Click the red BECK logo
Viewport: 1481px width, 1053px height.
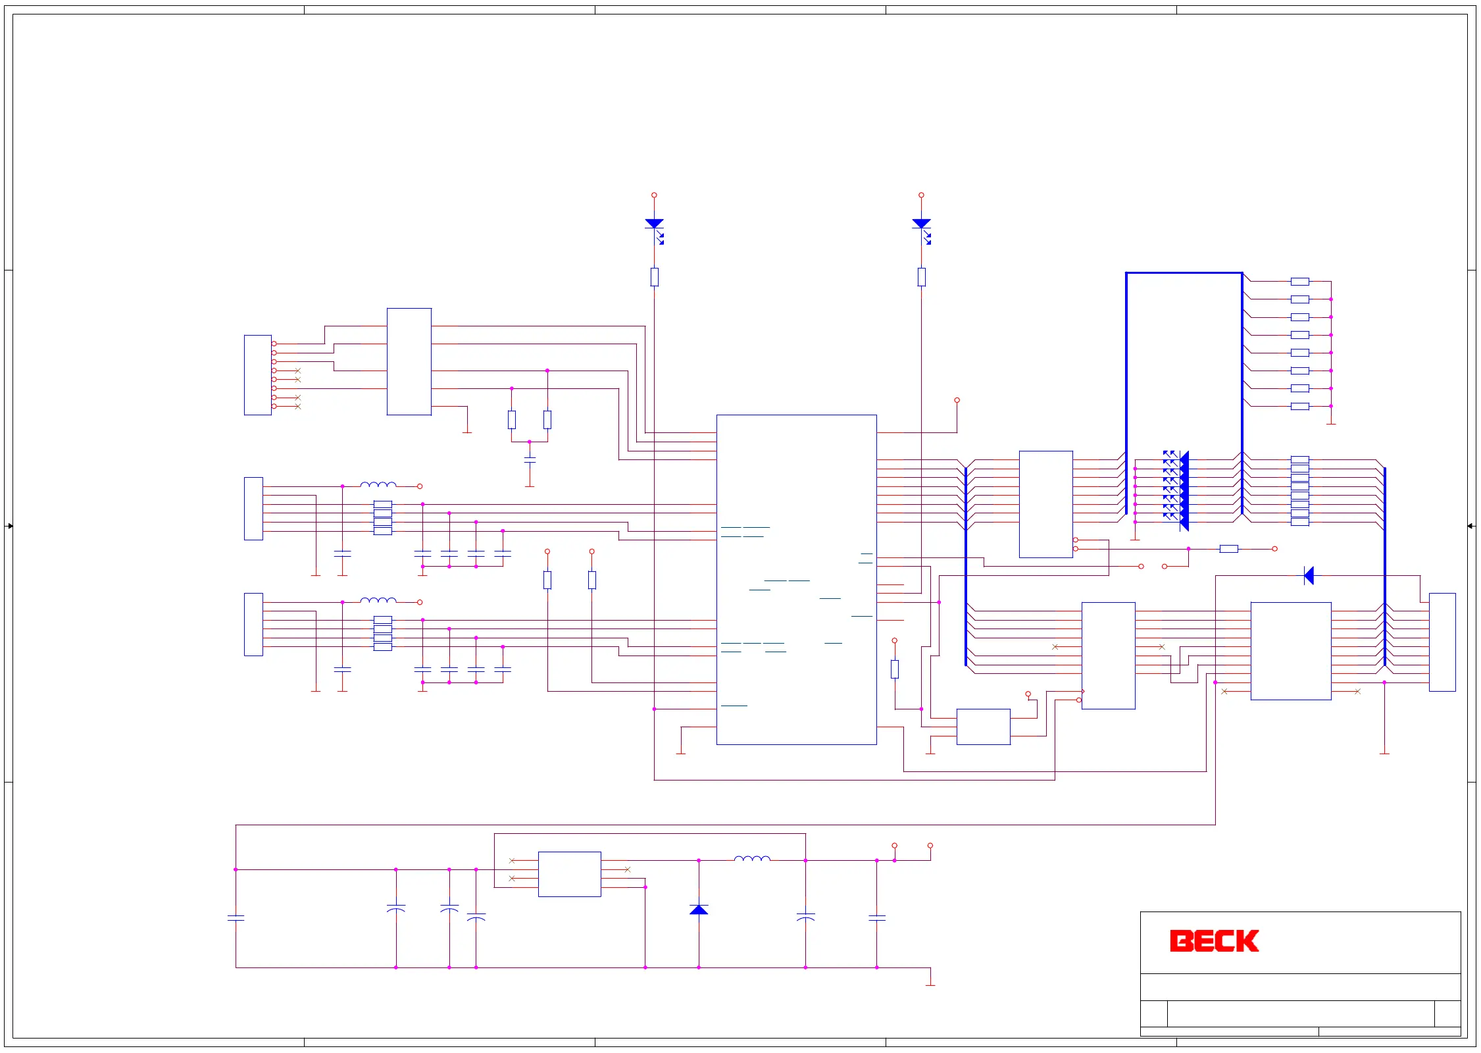[1214, 941]
